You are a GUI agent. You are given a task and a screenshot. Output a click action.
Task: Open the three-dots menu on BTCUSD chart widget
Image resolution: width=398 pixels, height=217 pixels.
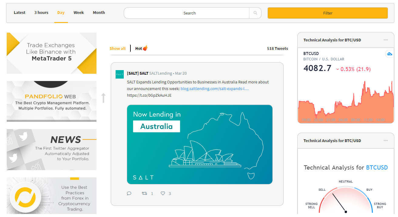pos(386,40)
